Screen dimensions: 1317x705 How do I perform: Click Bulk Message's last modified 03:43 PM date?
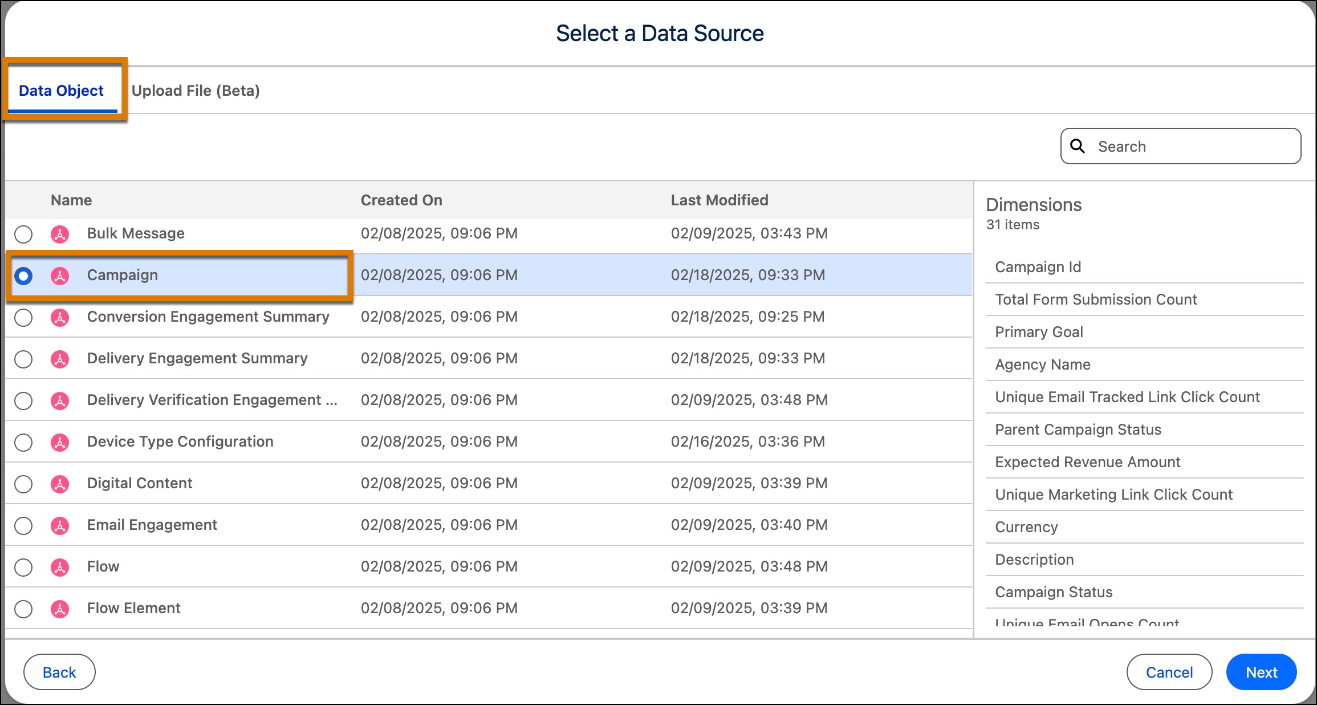click(x=749, y=233)
